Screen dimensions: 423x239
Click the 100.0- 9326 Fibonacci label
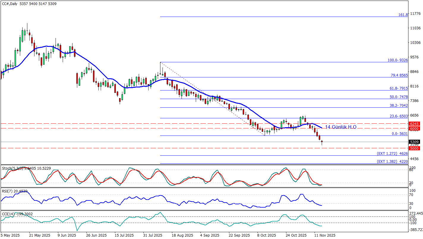click(397, 60)
